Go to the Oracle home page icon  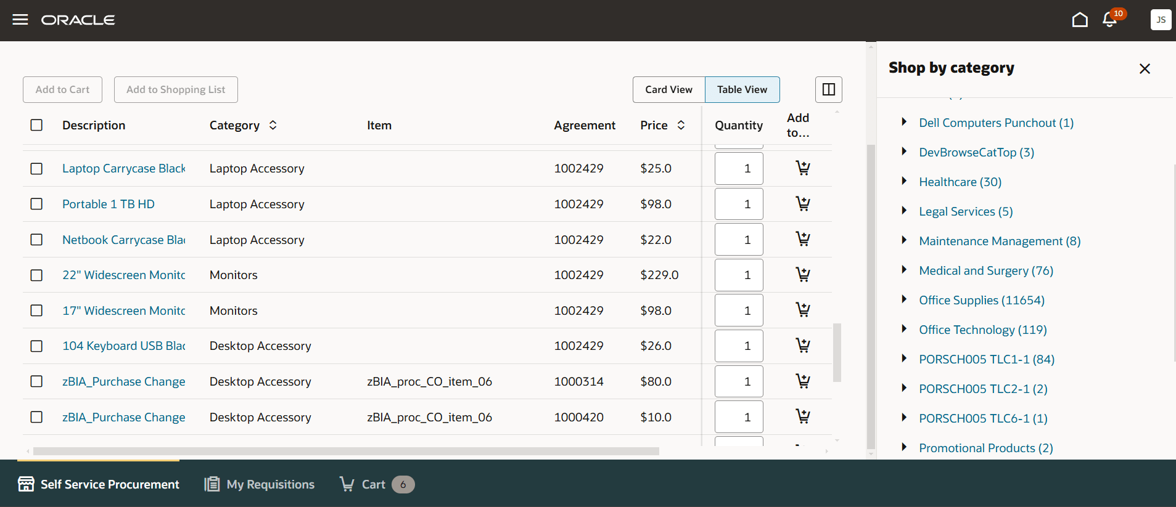point(1080,20)
